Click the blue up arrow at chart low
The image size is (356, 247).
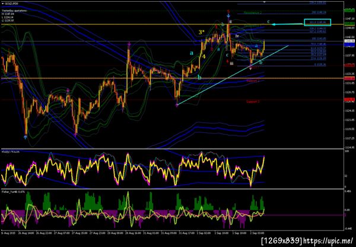pyautogui.click(x=25, y=137)
